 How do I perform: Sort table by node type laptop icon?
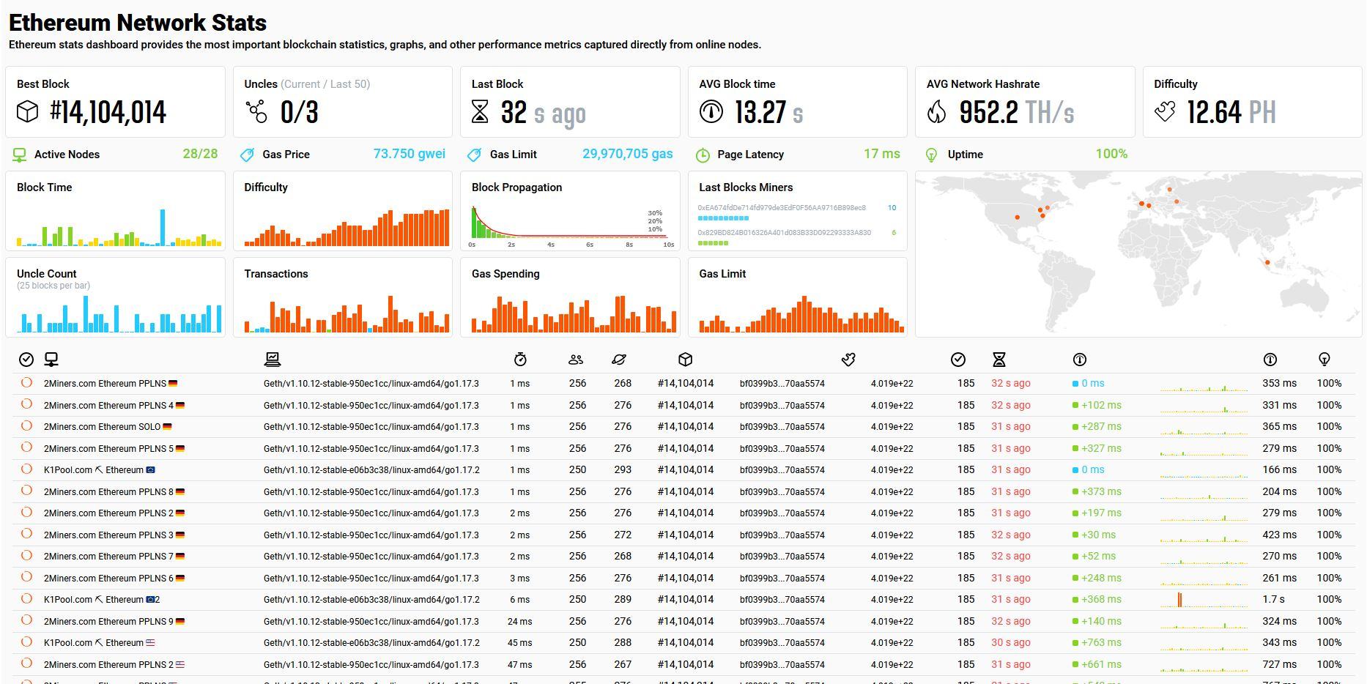click(273, 359)
